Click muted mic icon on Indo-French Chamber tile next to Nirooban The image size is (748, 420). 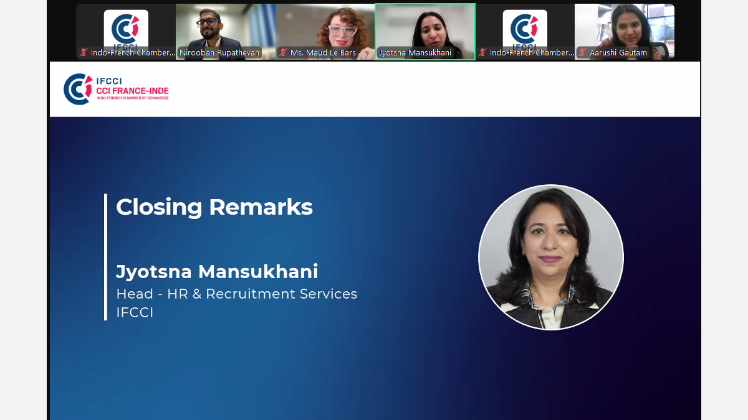click(x=84, y=53)
